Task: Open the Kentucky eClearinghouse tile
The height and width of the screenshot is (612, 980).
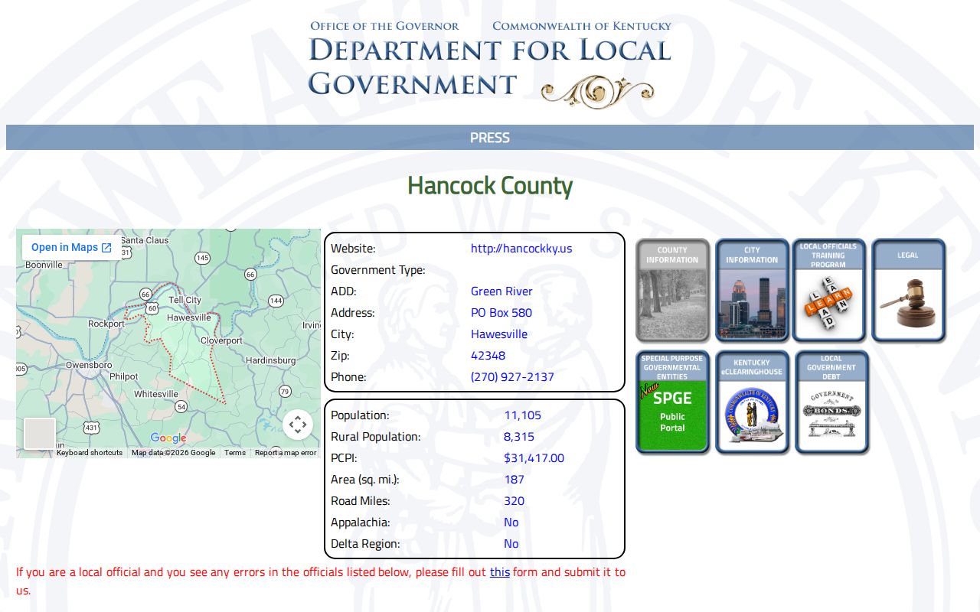Action: click(x=752, y=402)
